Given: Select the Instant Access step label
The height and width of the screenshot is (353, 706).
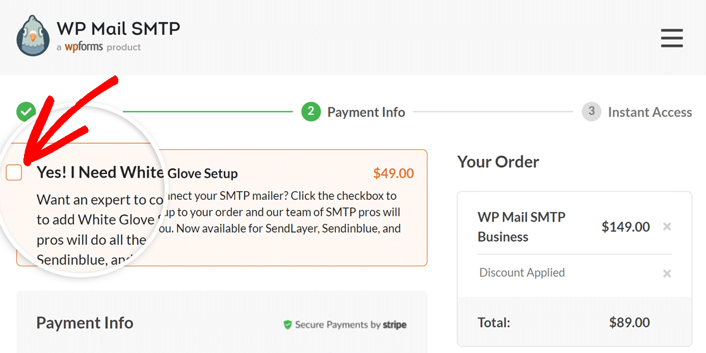Looking at the screenshot, I should (x=650, y=112).
